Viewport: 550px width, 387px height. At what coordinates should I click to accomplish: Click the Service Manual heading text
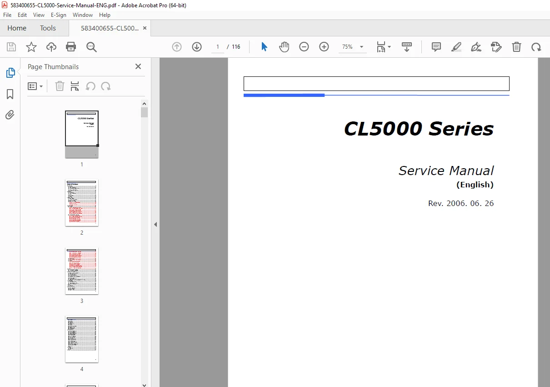446,171
